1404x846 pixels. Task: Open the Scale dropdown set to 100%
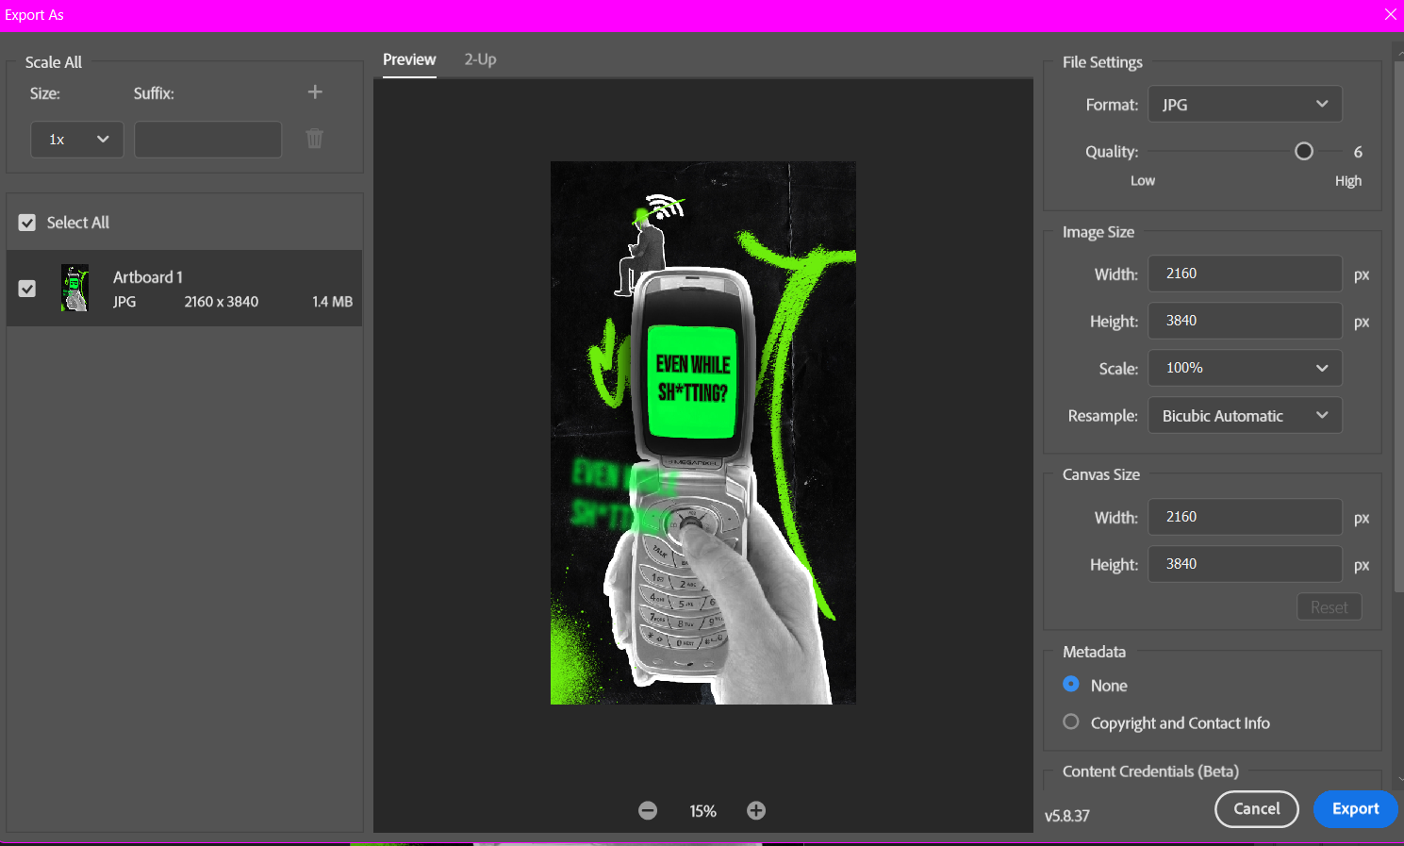(1245, 368)
